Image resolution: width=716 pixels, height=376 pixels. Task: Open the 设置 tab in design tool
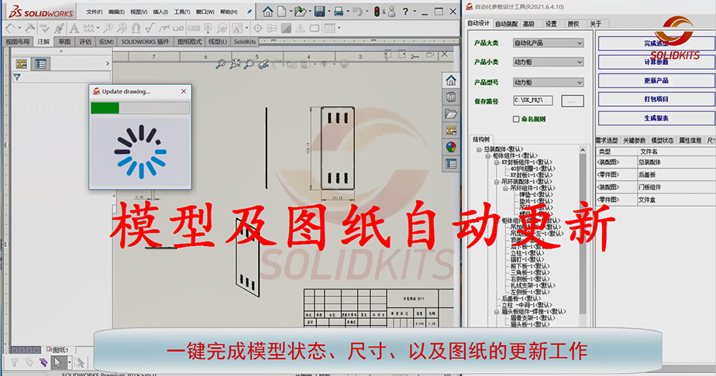point(551,24)
